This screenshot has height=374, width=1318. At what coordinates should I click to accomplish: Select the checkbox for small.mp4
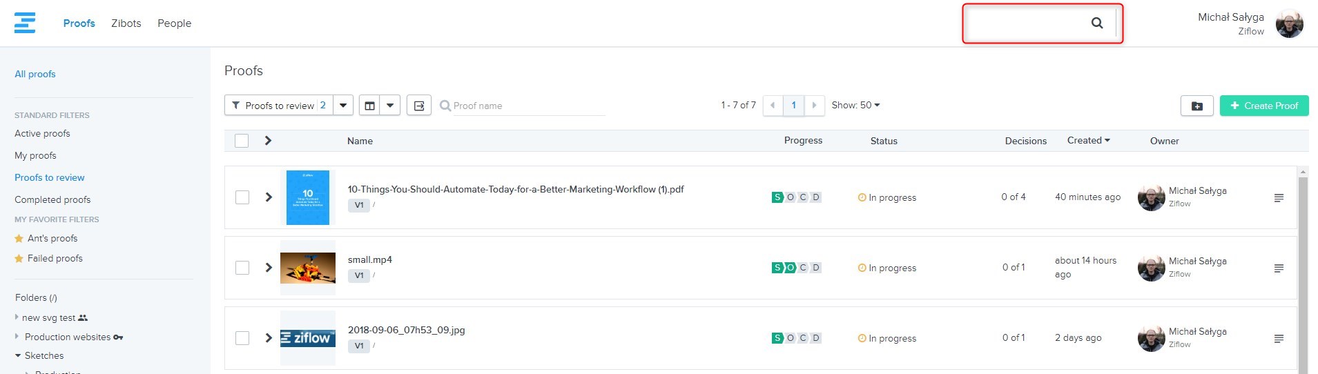pos(242,268)
